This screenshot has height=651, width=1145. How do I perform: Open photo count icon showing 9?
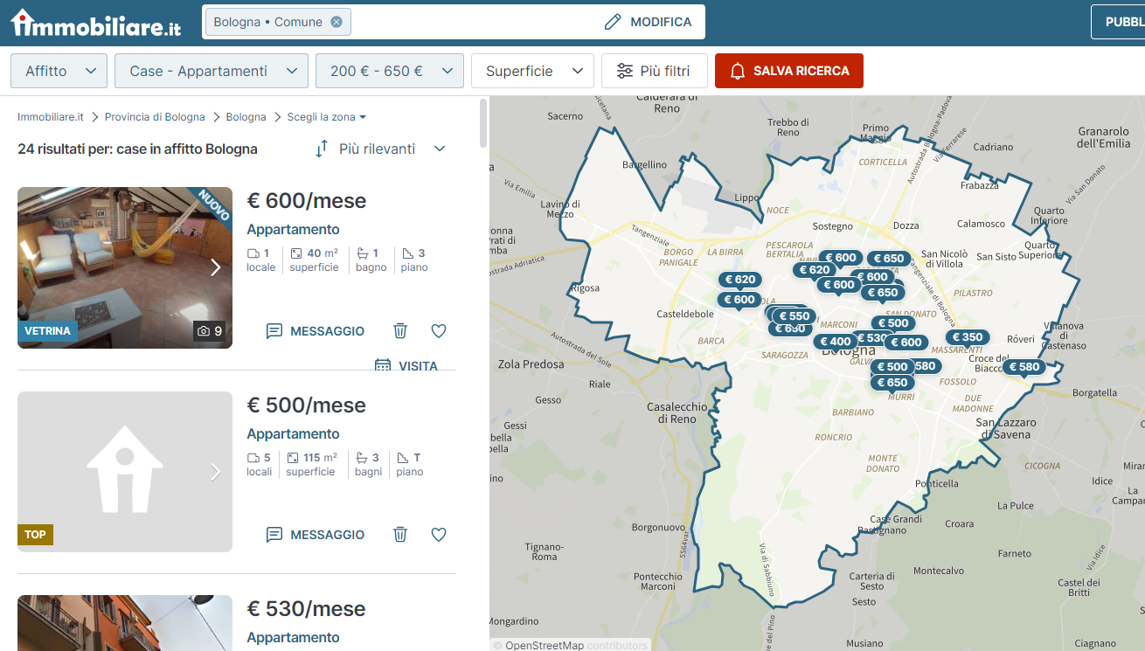click(210, 331)
